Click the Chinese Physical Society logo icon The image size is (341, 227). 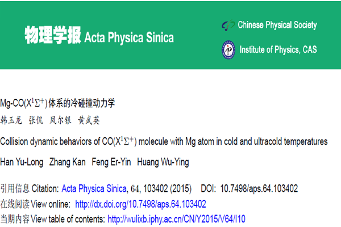tap(228, 26)
